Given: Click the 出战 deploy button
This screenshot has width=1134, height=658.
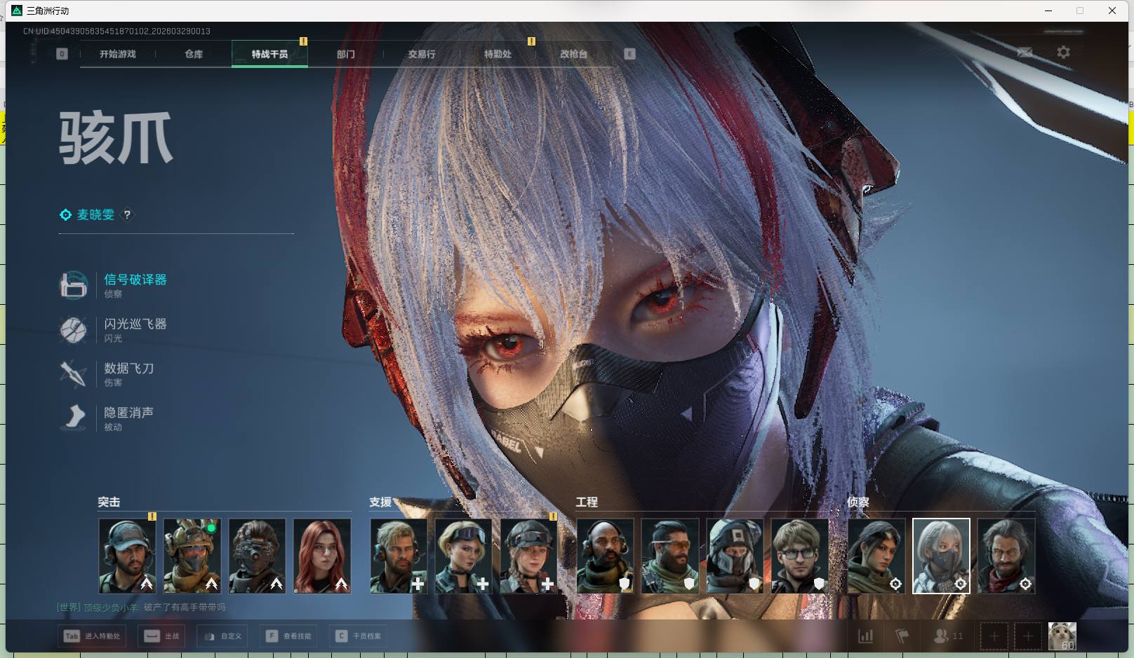Looking at the screenshot, I should tap(162, 636).
